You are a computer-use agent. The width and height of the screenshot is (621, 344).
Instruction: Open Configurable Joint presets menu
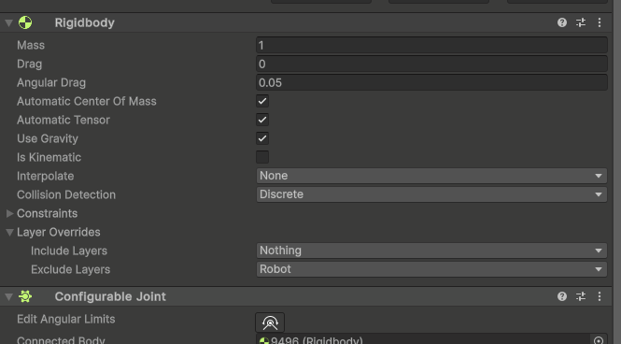click(581, 296)
